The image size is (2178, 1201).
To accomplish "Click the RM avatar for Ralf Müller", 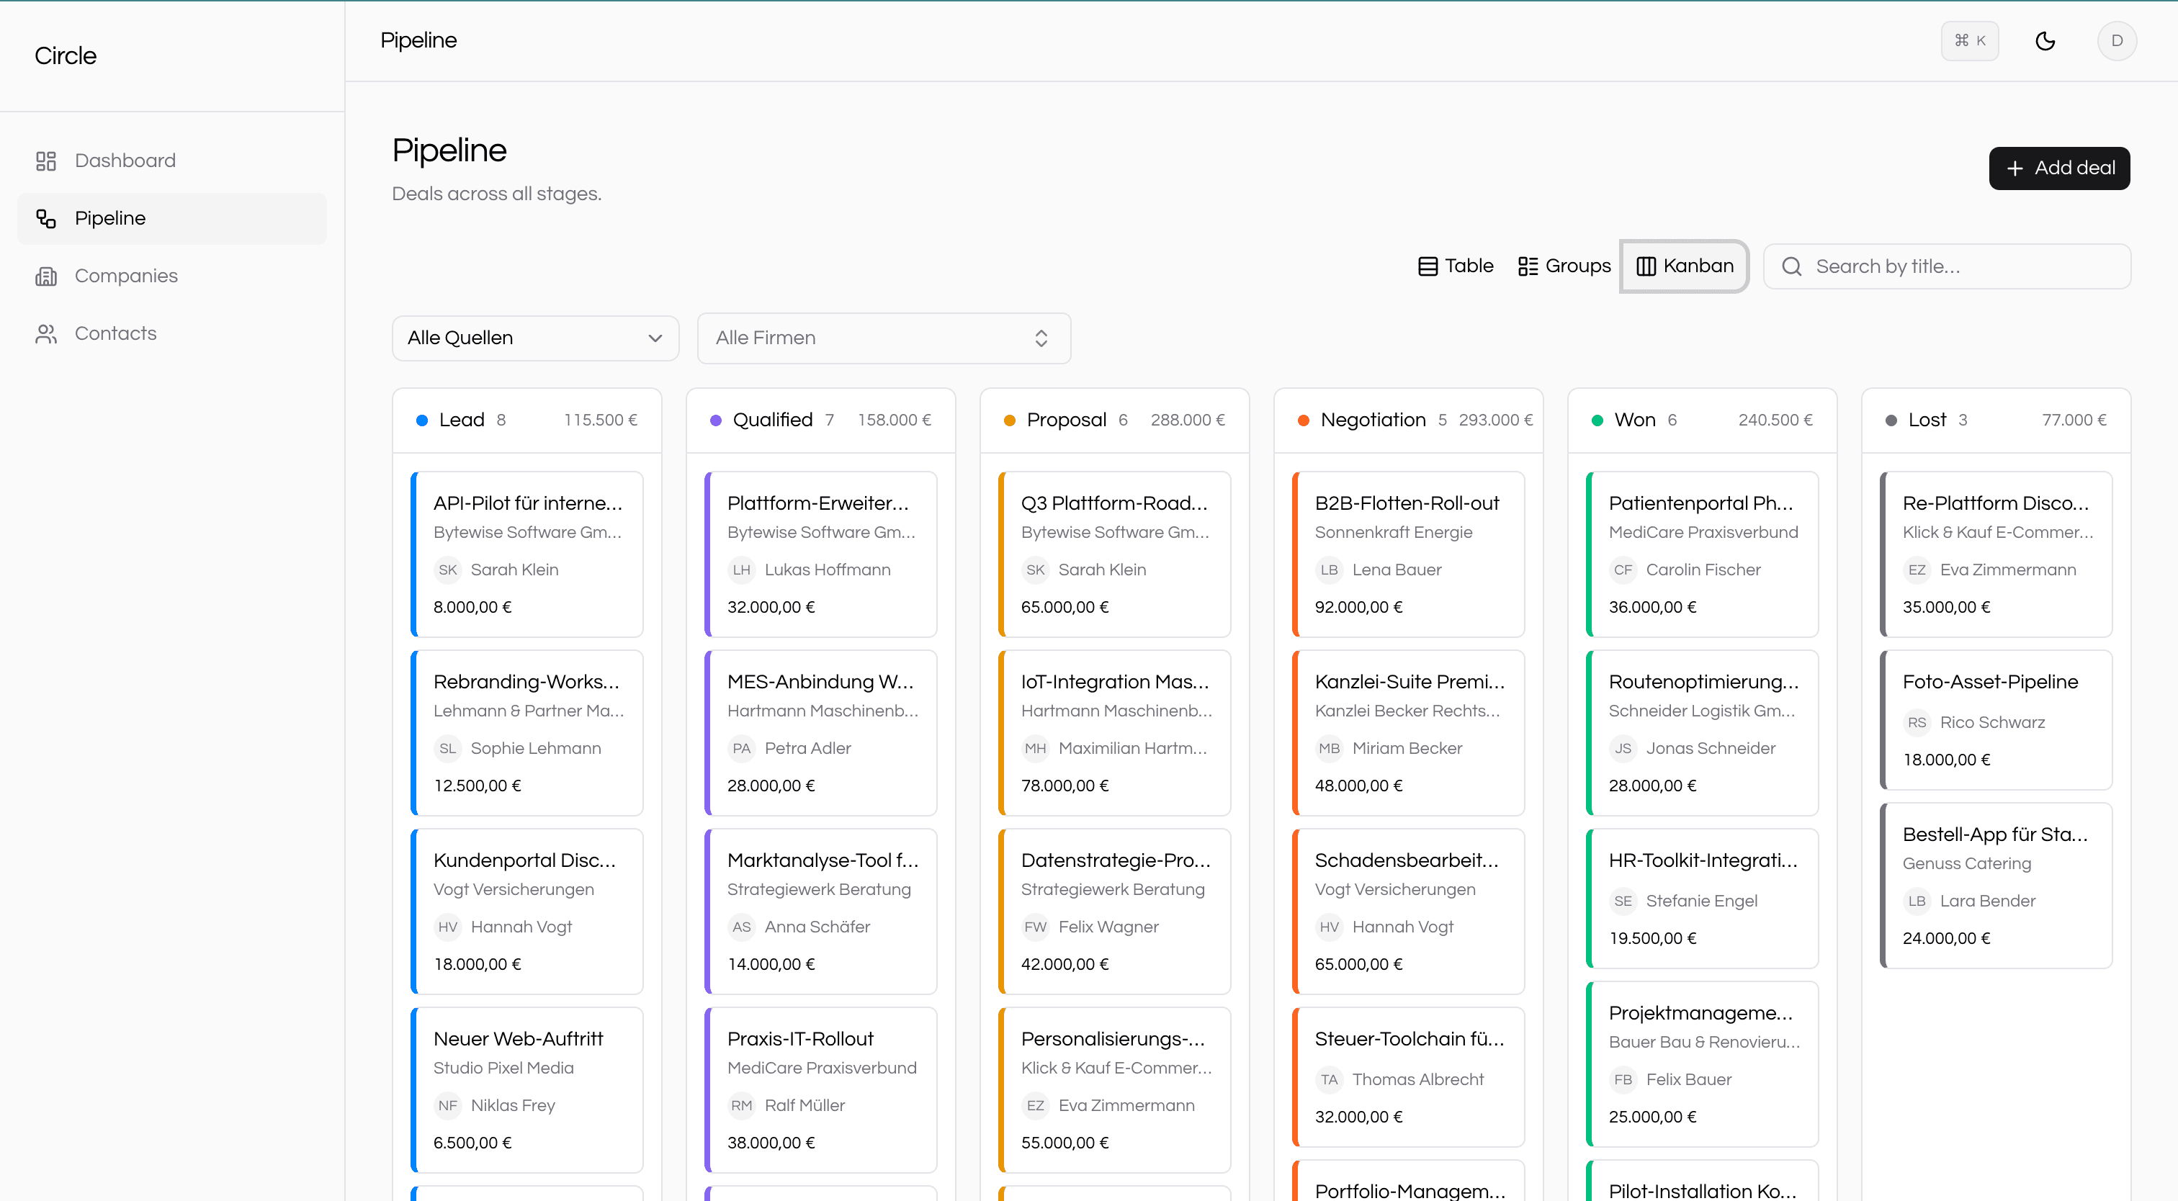I will [742, 1105].
